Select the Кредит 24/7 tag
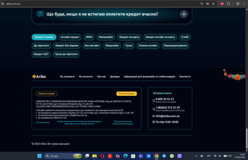 (x=41, y=54)
